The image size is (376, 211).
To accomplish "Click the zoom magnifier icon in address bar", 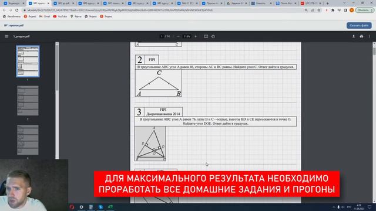I will pos(306,11).
